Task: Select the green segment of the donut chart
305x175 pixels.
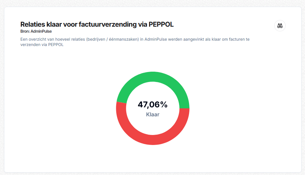Action: [153, 79]
